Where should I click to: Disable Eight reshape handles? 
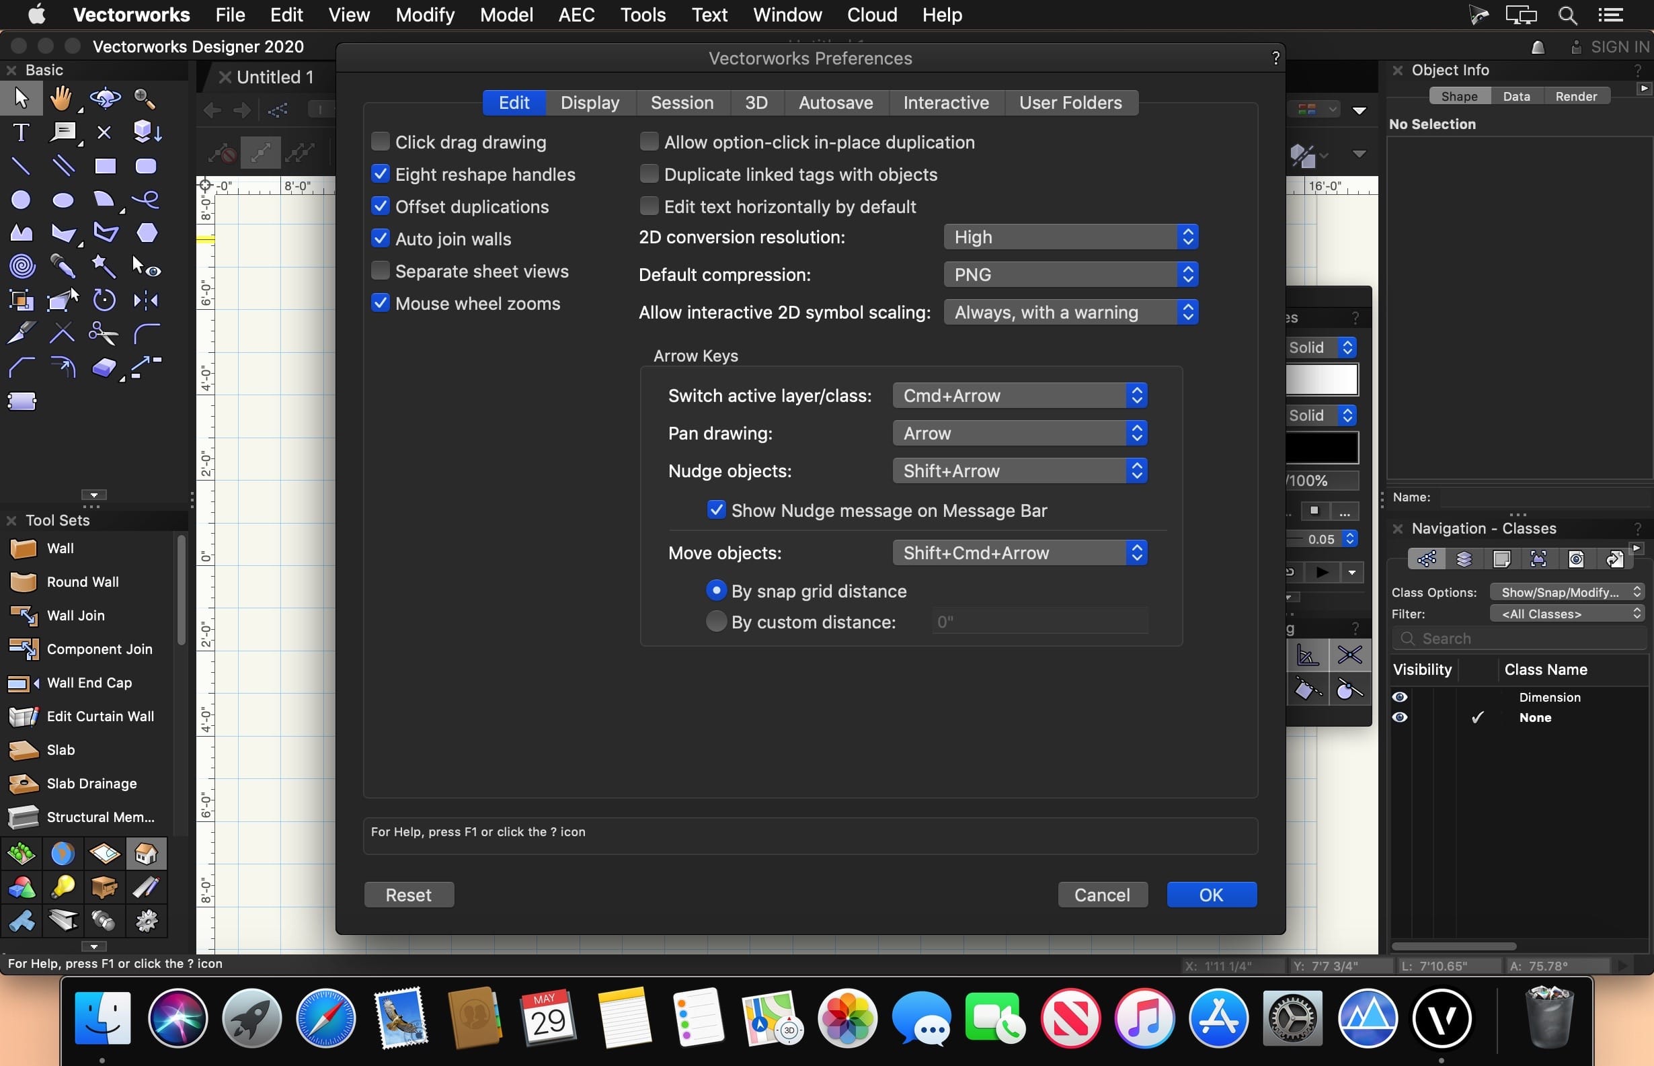(380, 173)
